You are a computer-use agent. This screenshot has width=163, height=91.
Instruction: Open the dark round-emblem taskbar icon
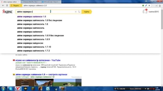(25, 89)
